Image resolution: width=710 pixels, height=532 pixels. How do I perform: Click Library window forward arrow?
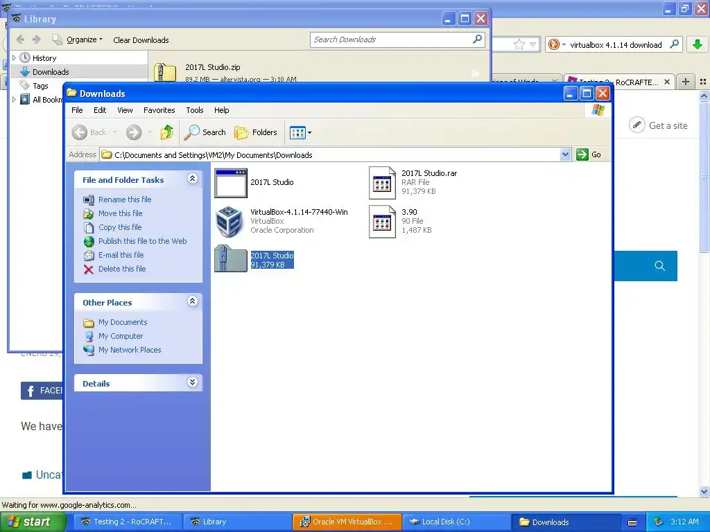pyautogui.click(x=37, y=39)
